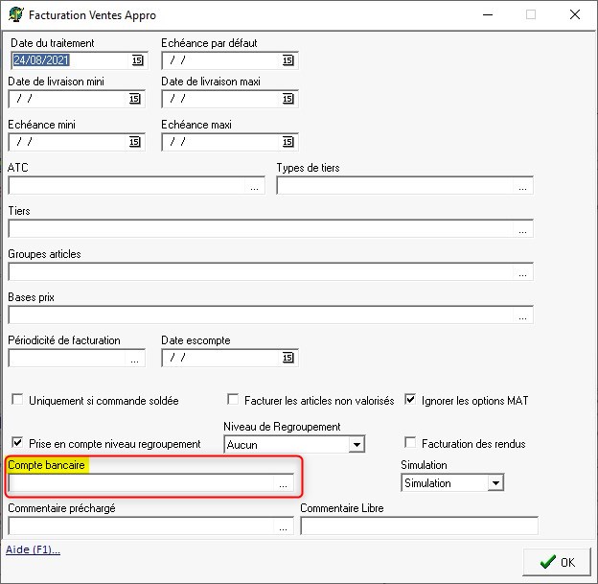Click into the Commentaire Libre text field
This screenshot has height=584, width=598.
click(419, 526)
